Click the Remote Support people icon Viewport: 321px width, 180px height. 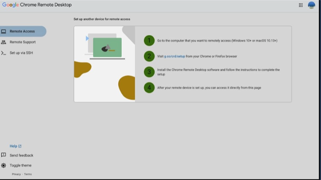(x=4, y=42)
